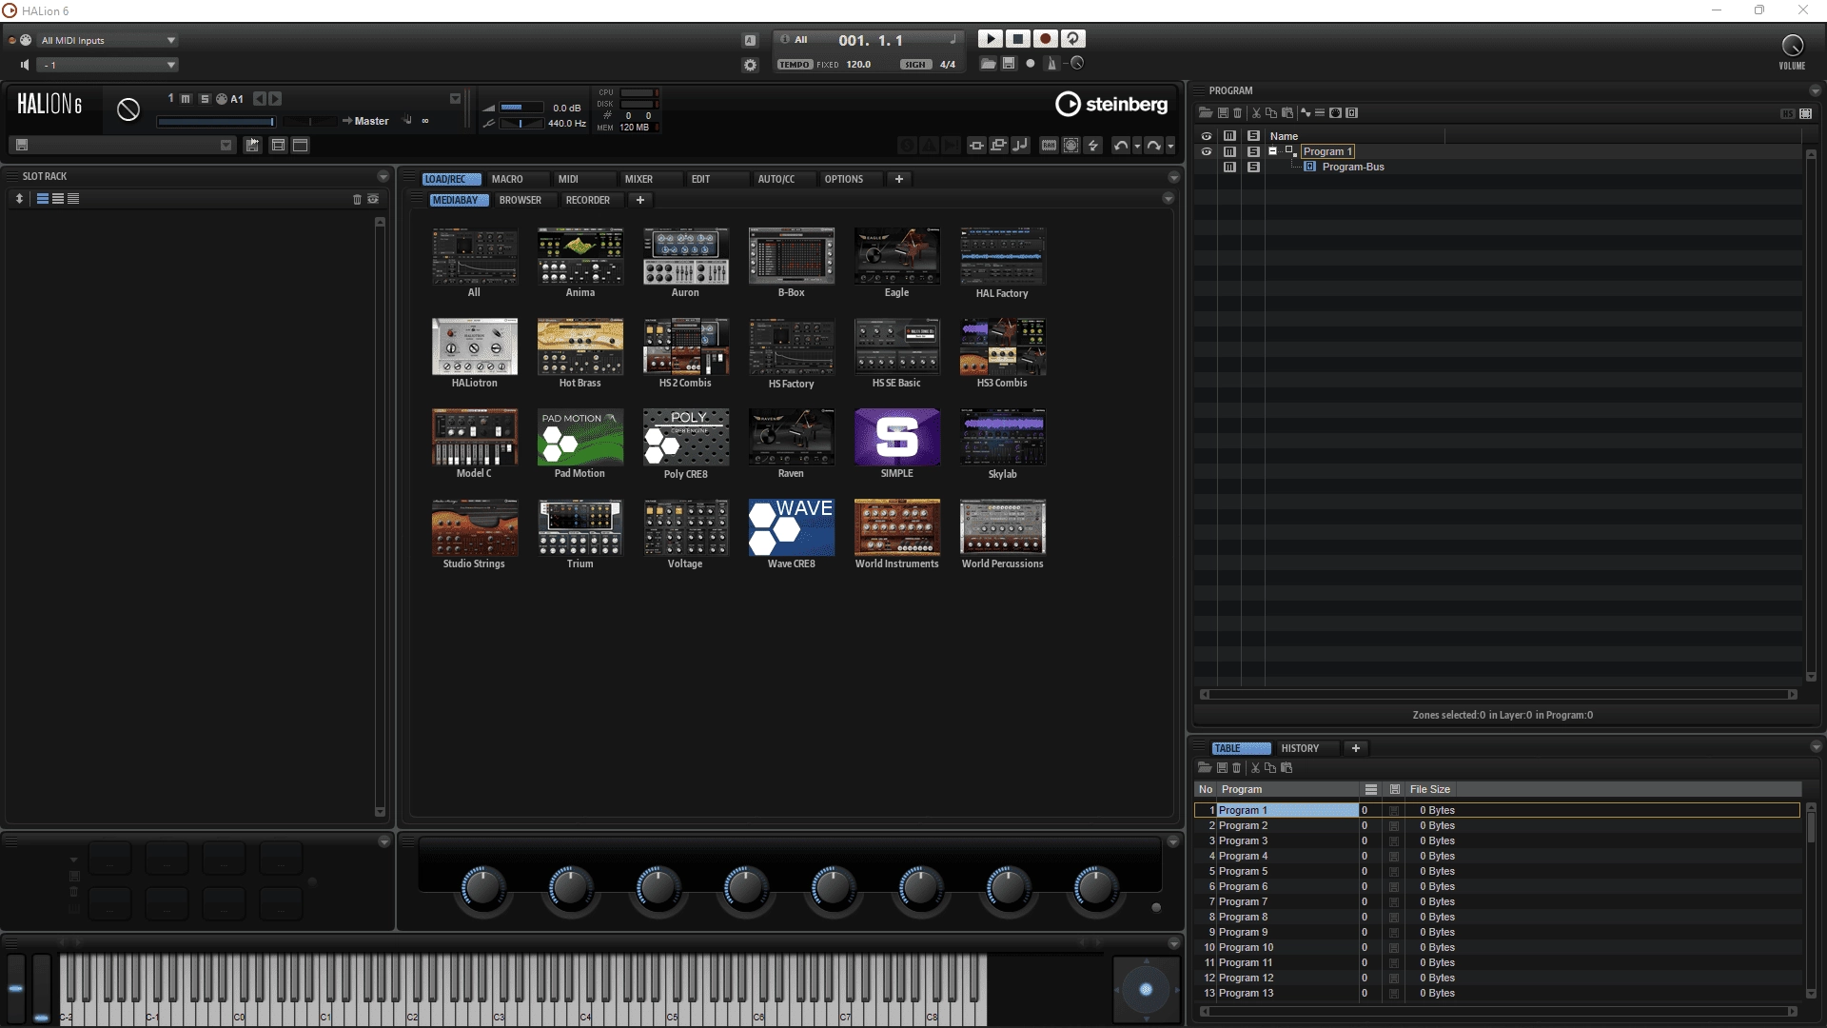Click the pitch bend wheel
This screenshot has height=1028, width=1827.
(16, 989)
